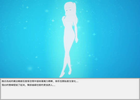This screenshot has width=140, height=100.
Task: Click the large sparkle beside the raised hand
Action: tap(53, 21)
